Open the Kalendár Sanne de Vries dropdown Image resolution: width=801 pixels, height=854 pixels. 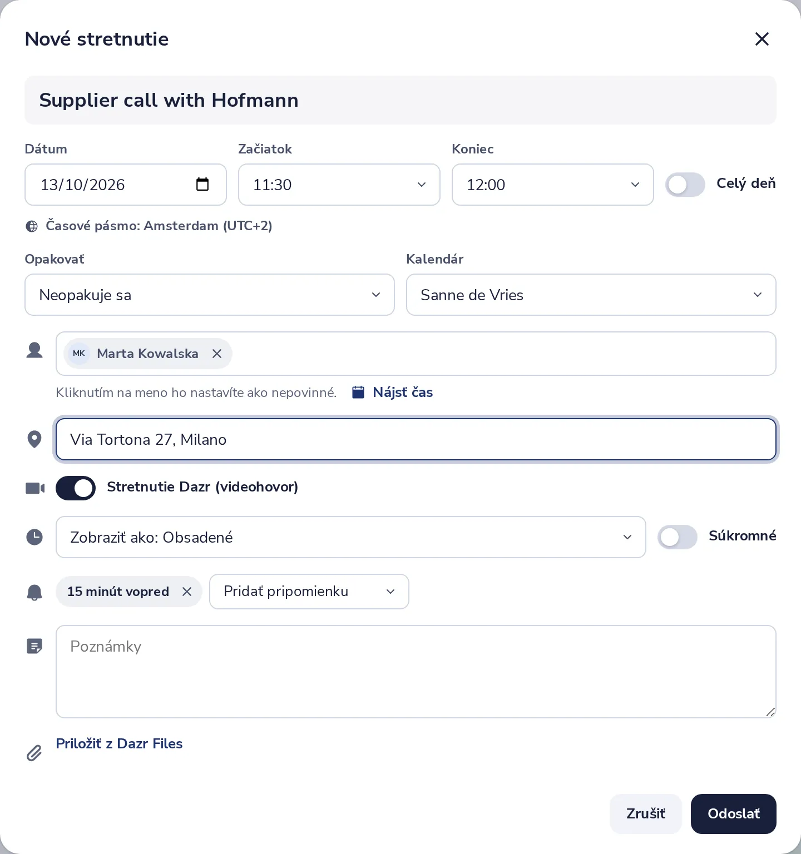591,295
